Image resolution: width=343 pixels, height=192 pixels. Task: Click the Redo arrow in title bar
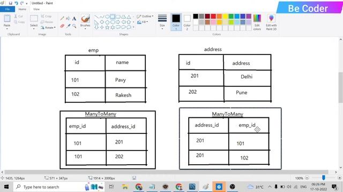(x=22, y=3)
